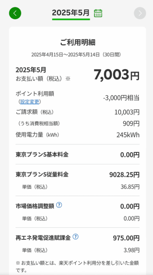Tap the 再エネ発電促進賦課金 label
The height and width of the screenshot is (275, 153).
click(43, 238)
